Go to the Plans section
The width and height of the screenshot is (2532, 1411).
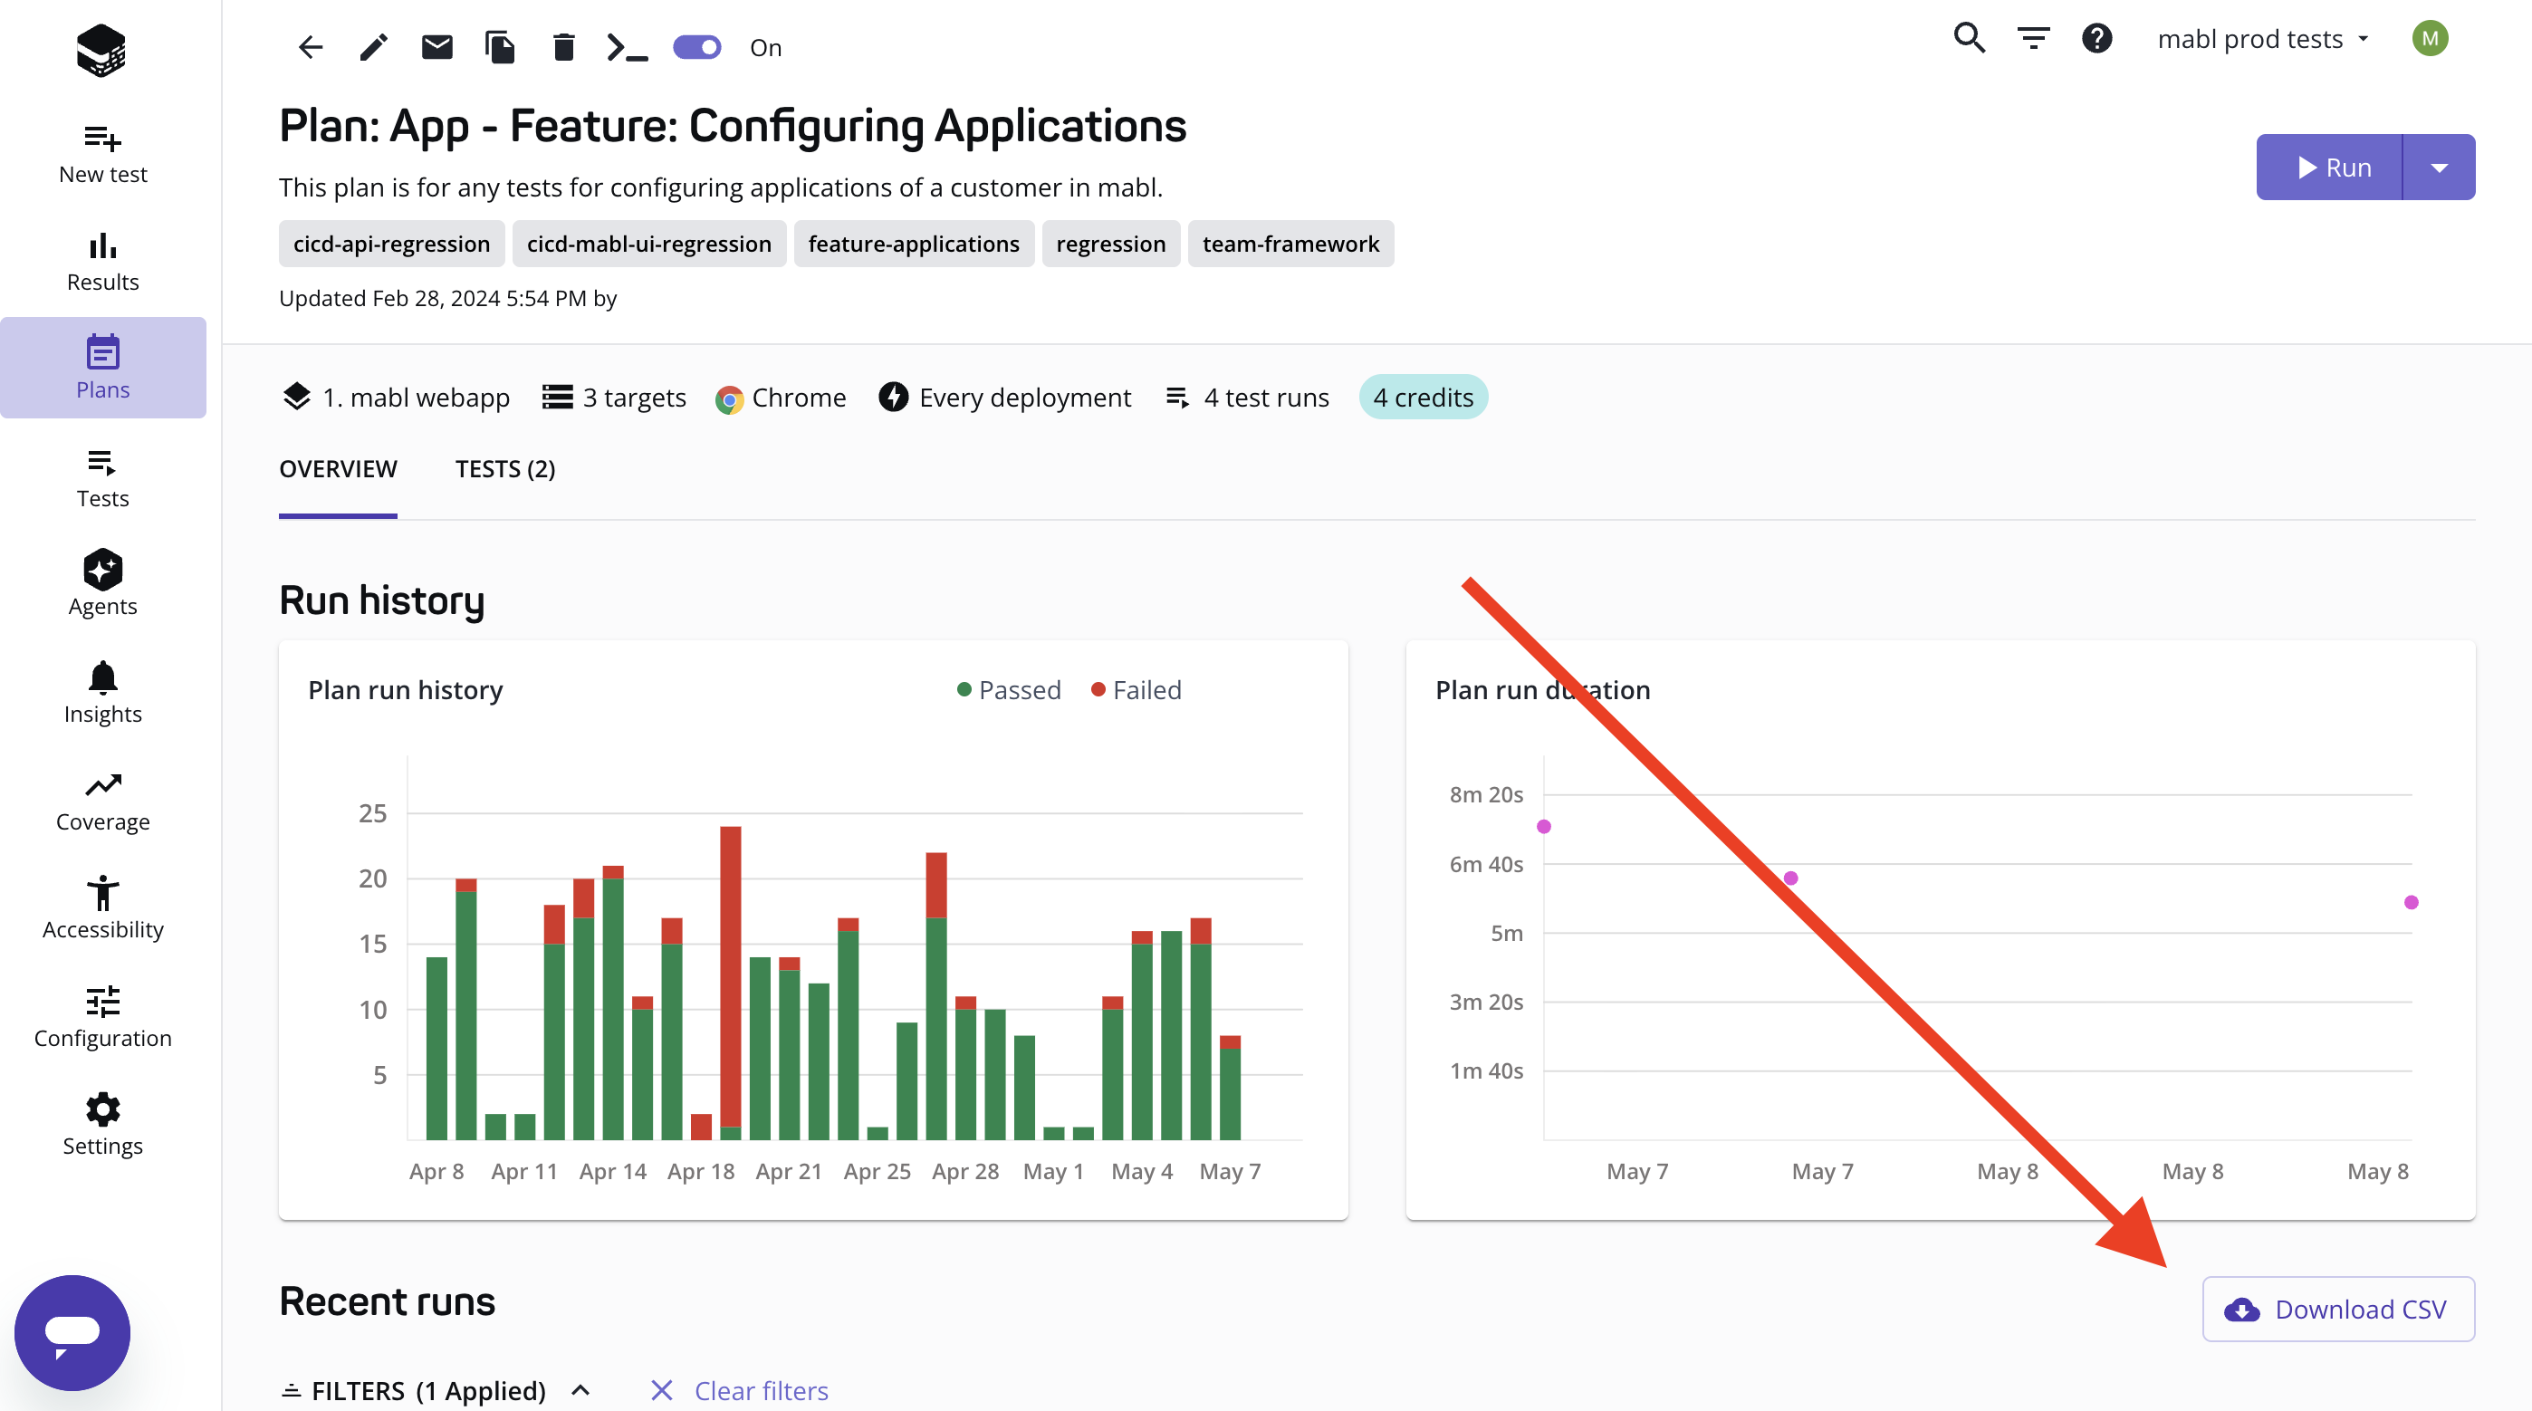tap(102, 368)
